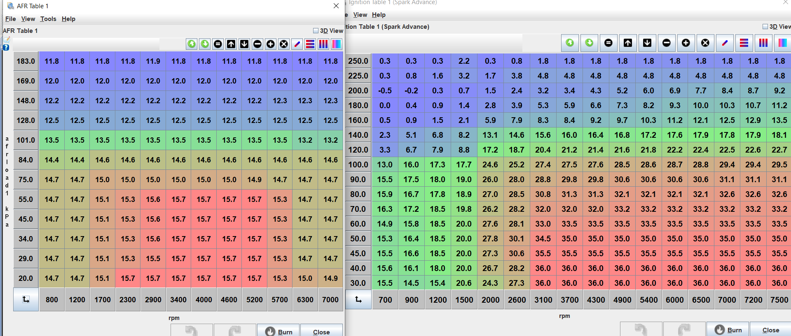The image size is (791, 336).
Task: Click Close button in Ignition Table window
Action: tap(770, 330)
